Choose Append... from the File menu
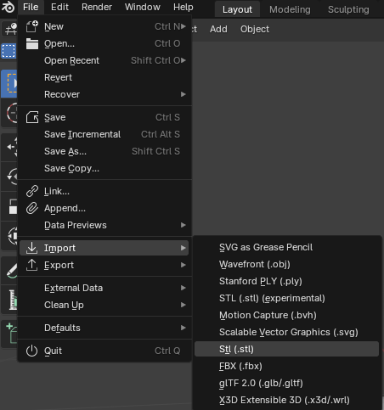The width and height of the screenshot is (384, 410). click(x=104, y=208)
